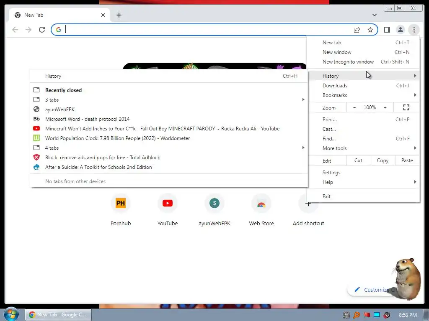429x321 pixels.
Task: Click the share page icon in address bar
Action: pyautogui.click(x=357, y=30)
